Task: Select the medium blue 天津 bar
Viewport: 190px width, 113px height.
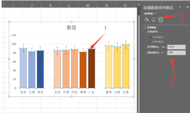Action: tap(32, 70)
